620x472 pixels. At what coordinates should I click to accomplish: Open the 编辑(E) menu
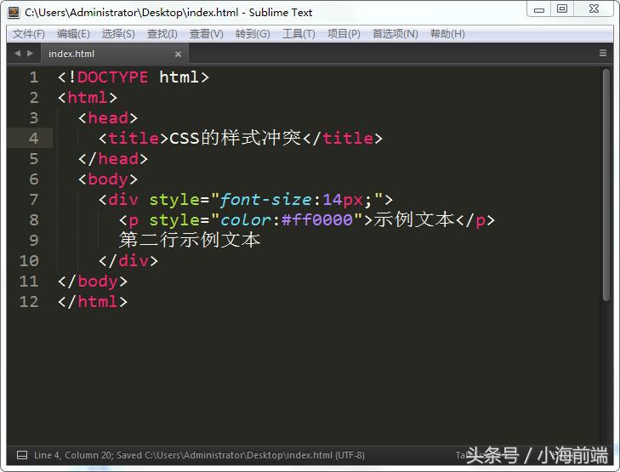click(x=73, y=34)
